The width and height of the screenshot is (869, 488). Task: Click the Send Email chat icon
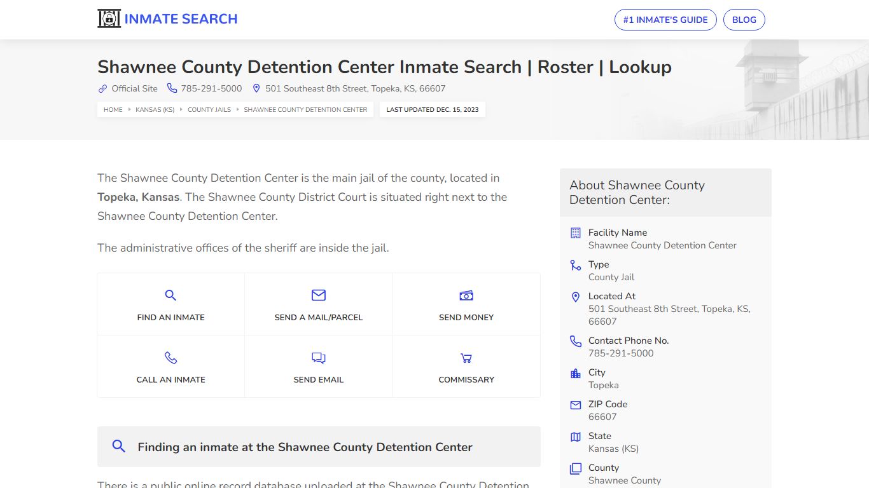(x=319, y=358)
